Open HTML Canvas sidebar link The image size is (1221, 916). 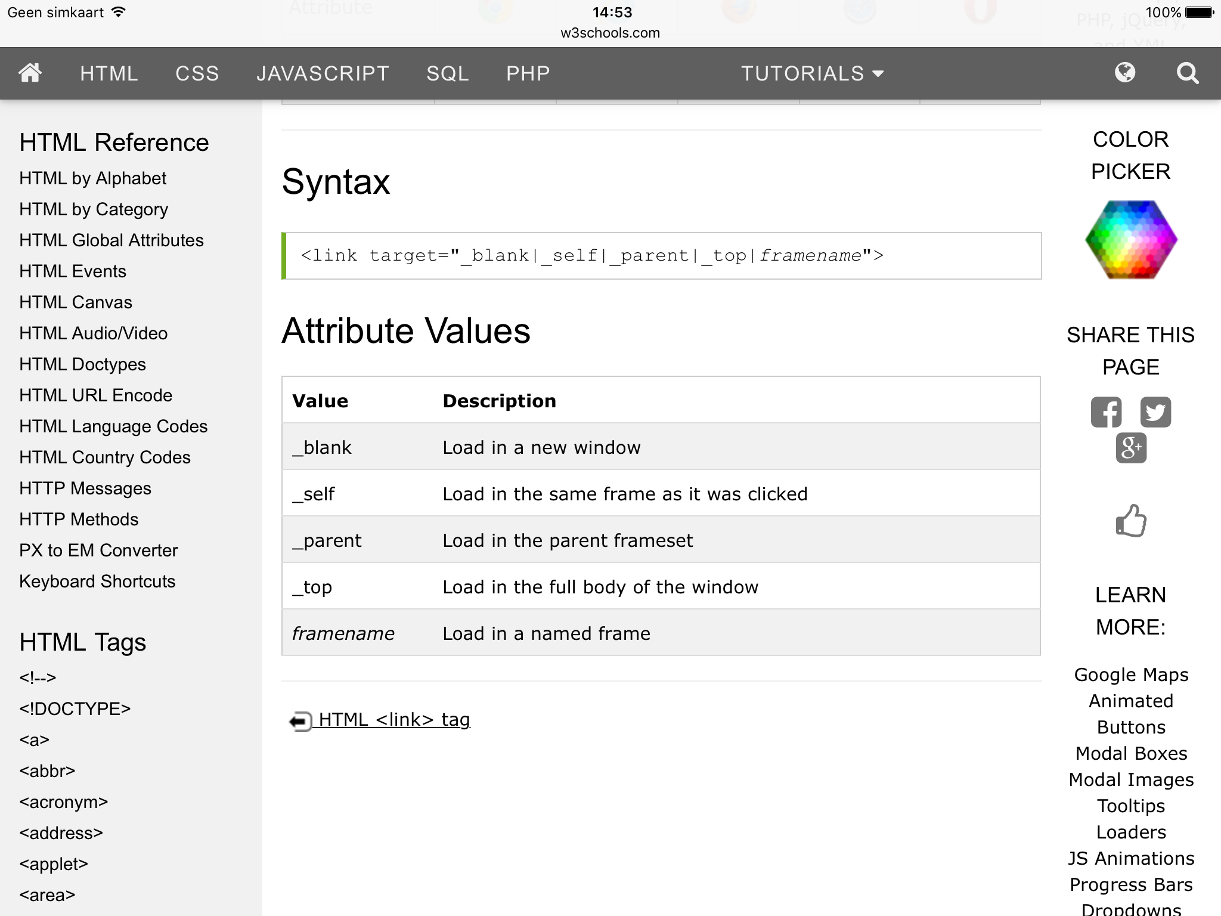[x=76, y=302]
